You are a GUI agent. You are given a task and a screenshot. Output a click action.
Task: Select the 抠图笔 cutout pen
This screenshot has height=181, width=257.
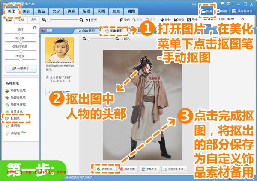pos(13,118)
